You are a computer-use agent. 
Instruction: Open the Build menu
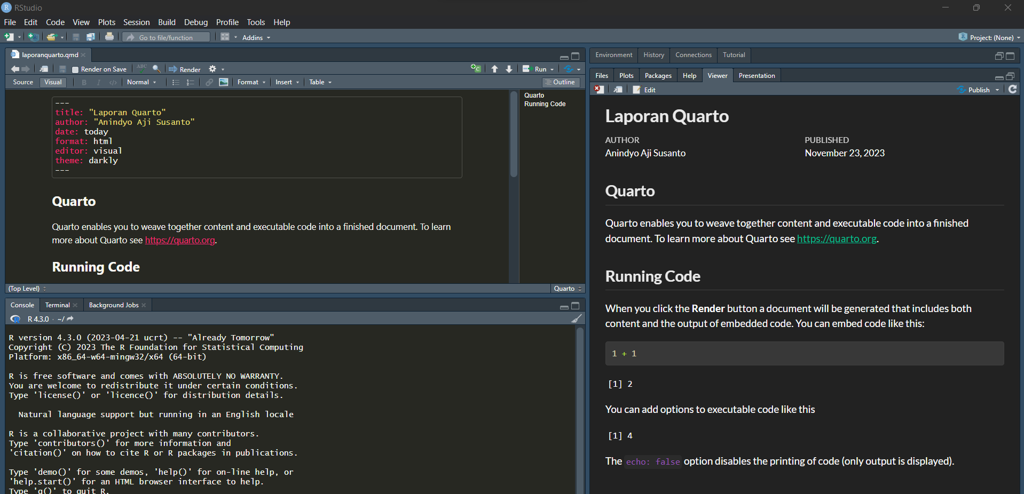pos(167,22)
